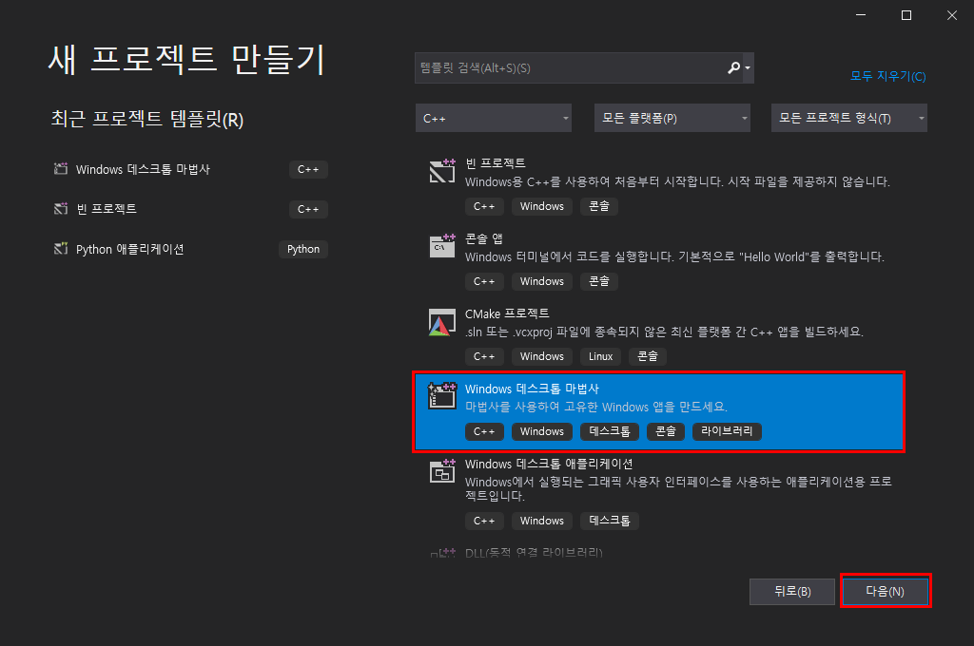Minimize the new project dialog window

click(x=860, y=15)
